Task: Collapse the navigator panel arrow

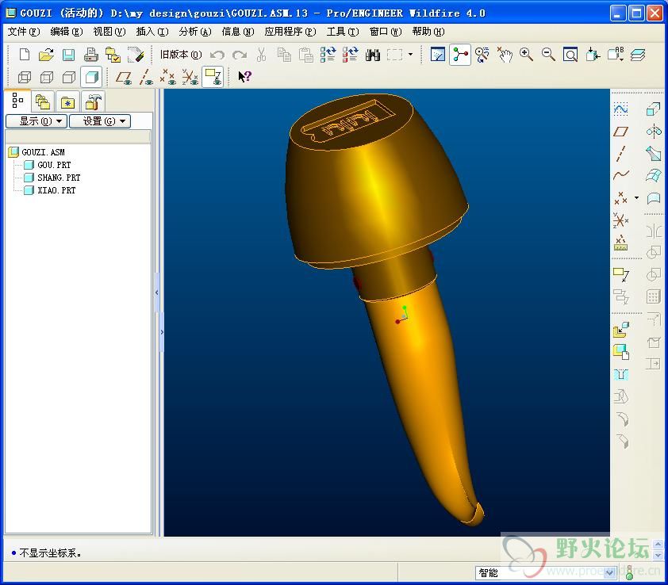Action: coord(157,292)
